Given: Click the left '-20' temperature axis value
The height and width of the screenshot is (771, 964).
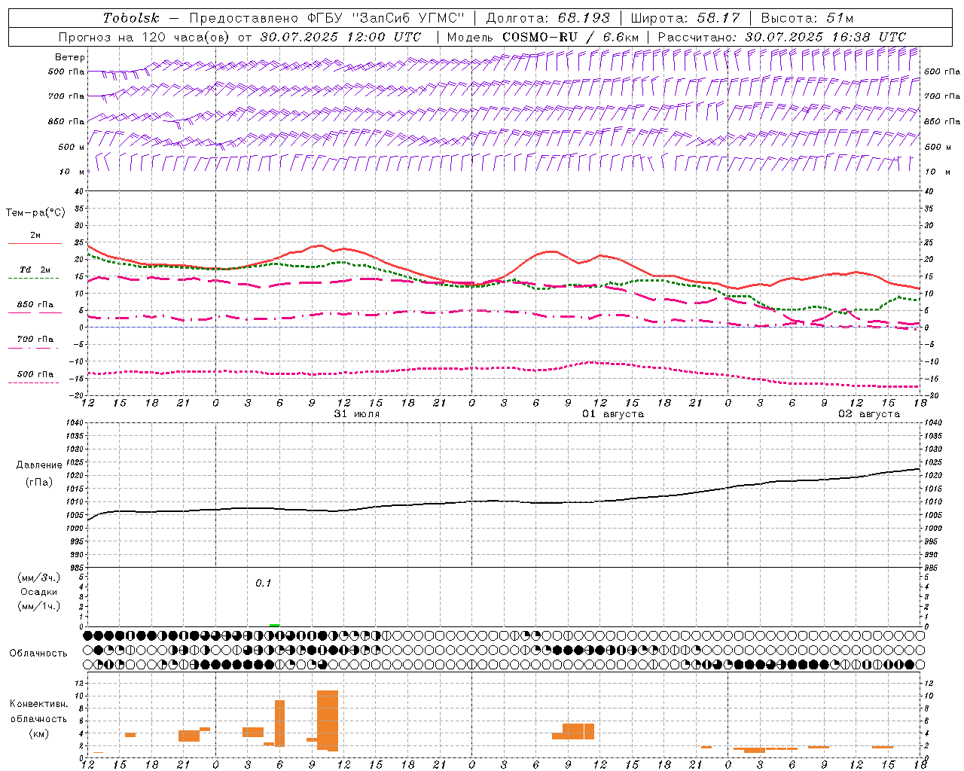Looking at the screenshot, I should 78,395.
